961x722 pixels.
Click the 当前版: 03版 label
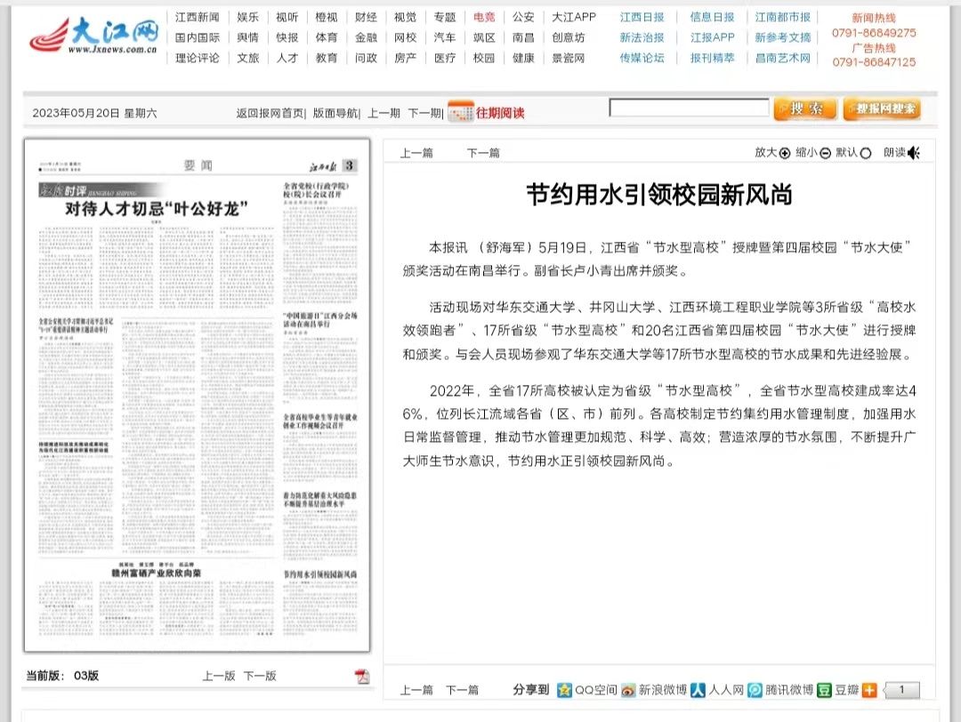point(62,676)
